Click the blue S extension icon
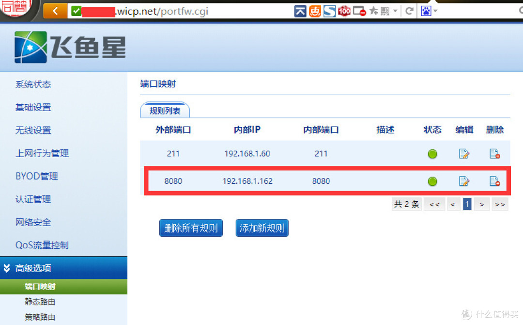The image size is (523, 325). 330,11
